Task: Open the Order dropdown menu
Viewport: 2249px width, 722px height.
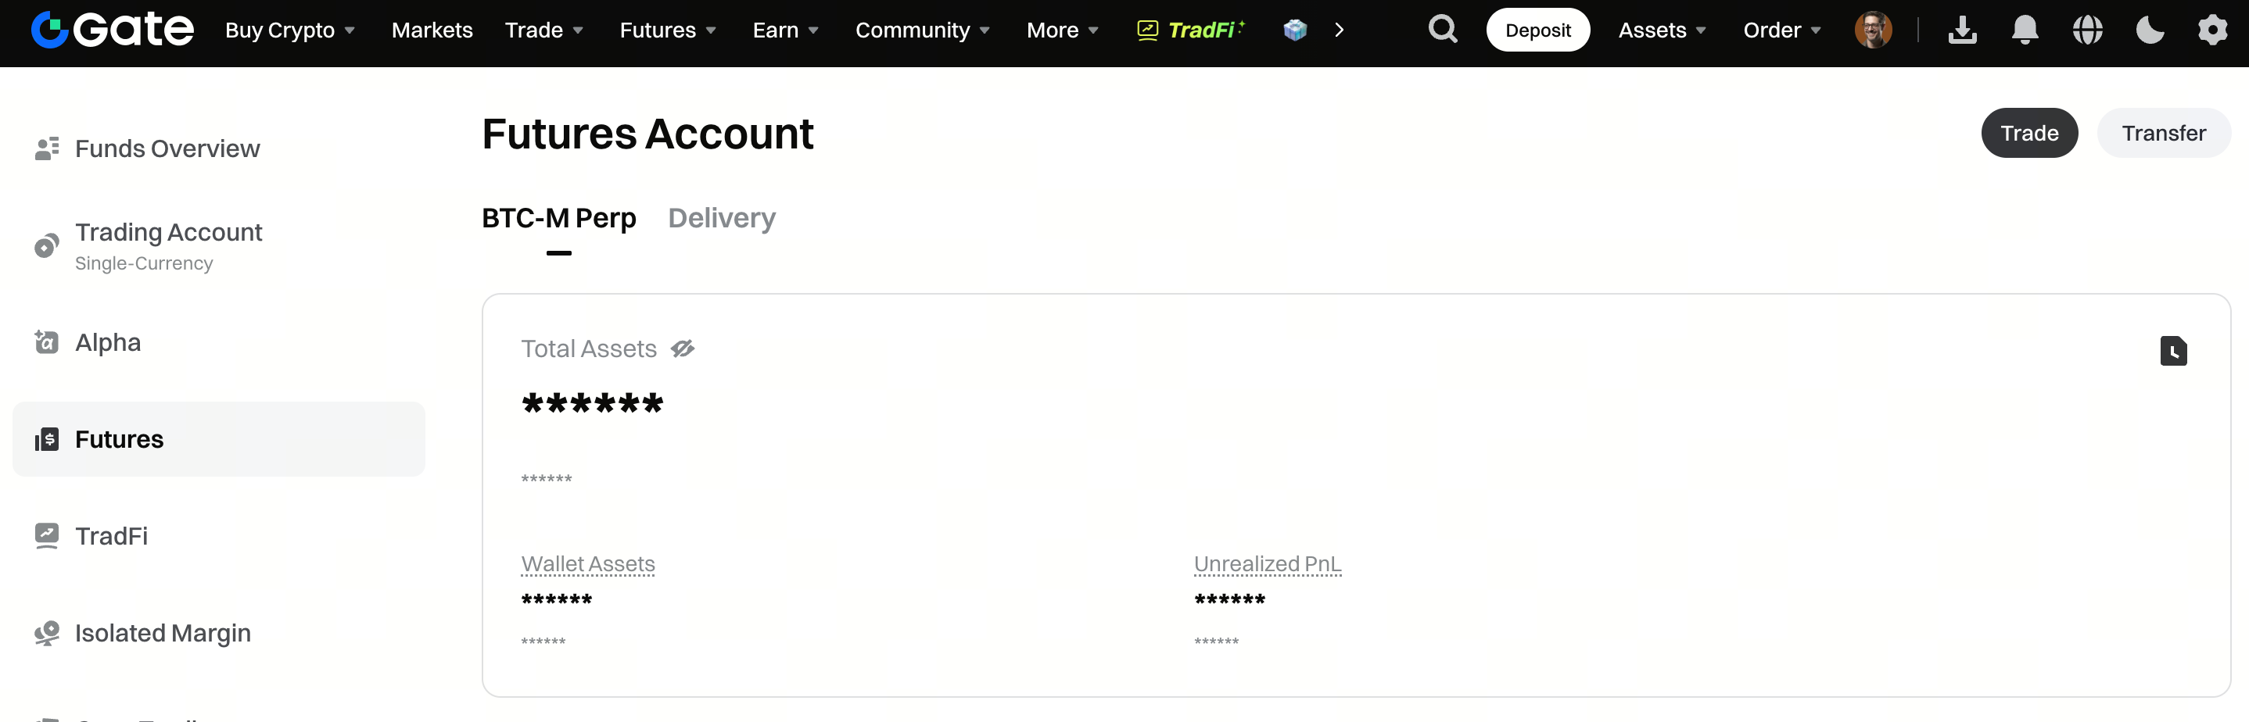Action: (x=1781, y=30)
